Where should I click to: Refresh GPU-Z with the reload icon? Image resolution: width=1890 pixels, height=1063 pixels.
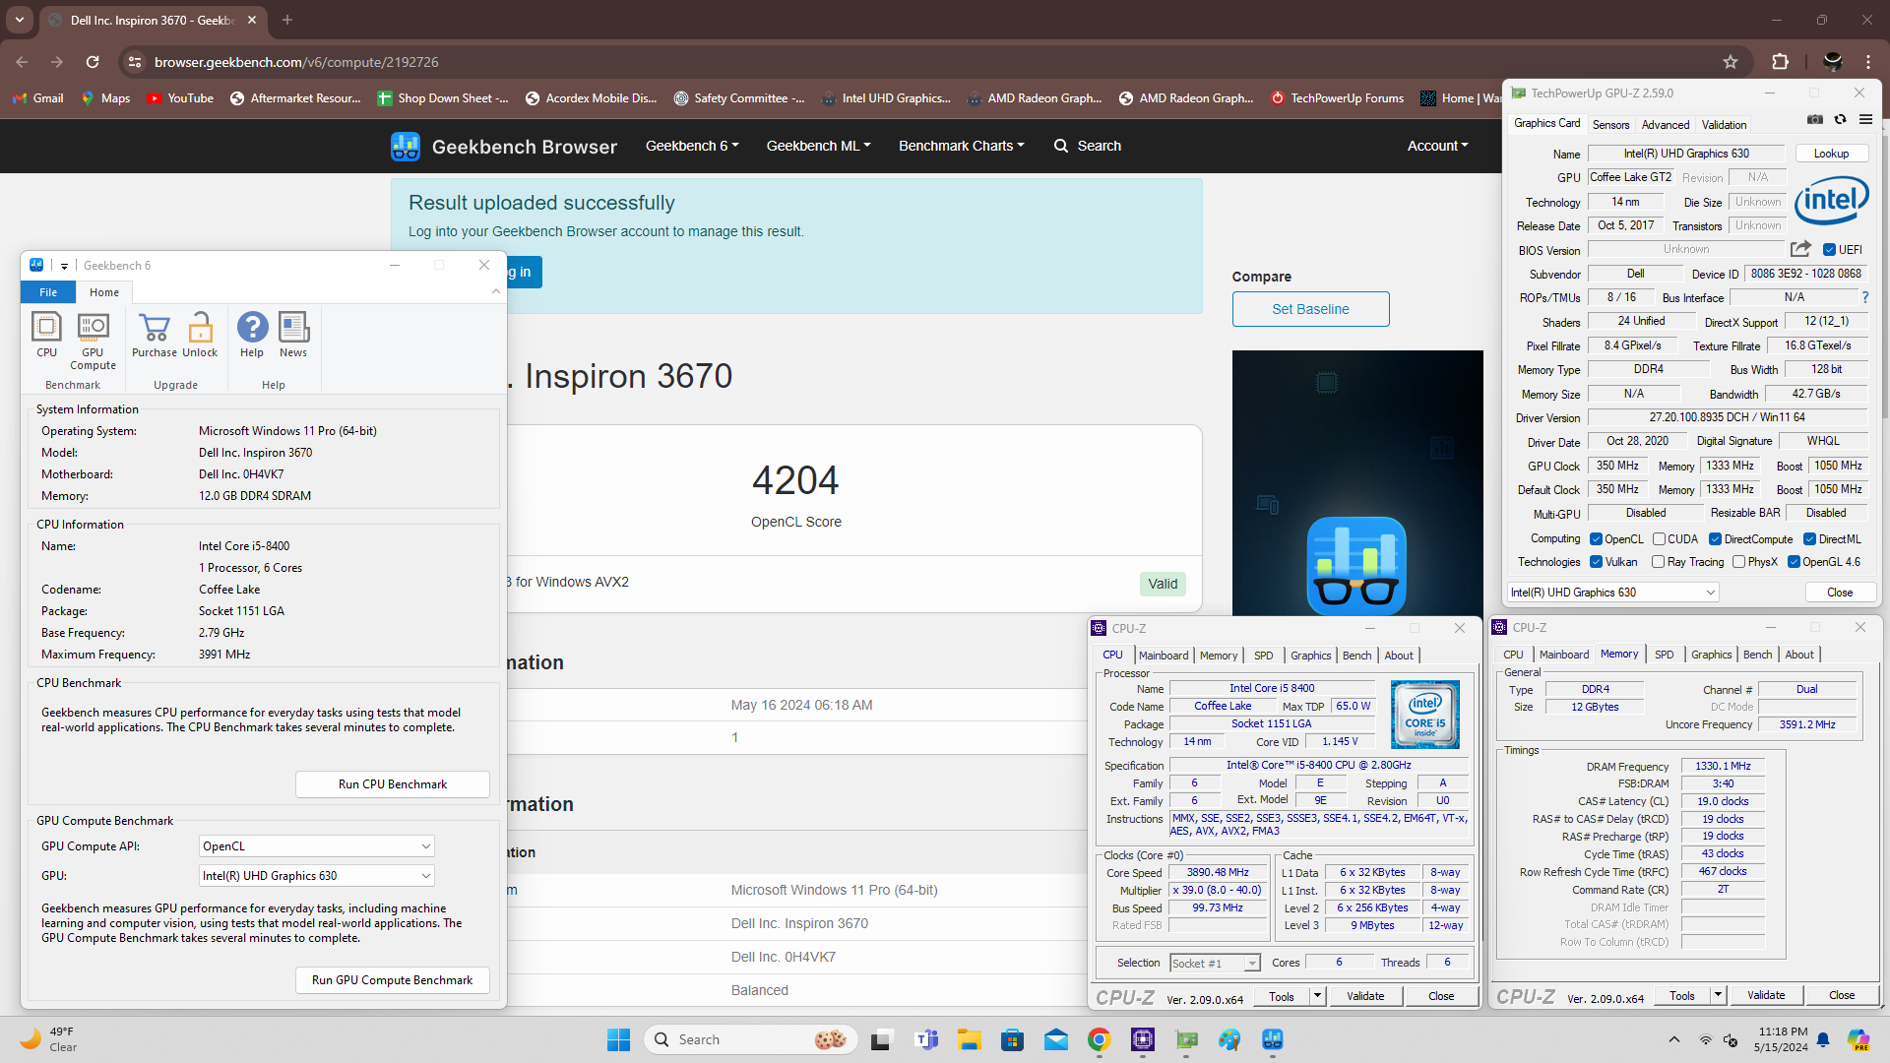(1840, 119)
